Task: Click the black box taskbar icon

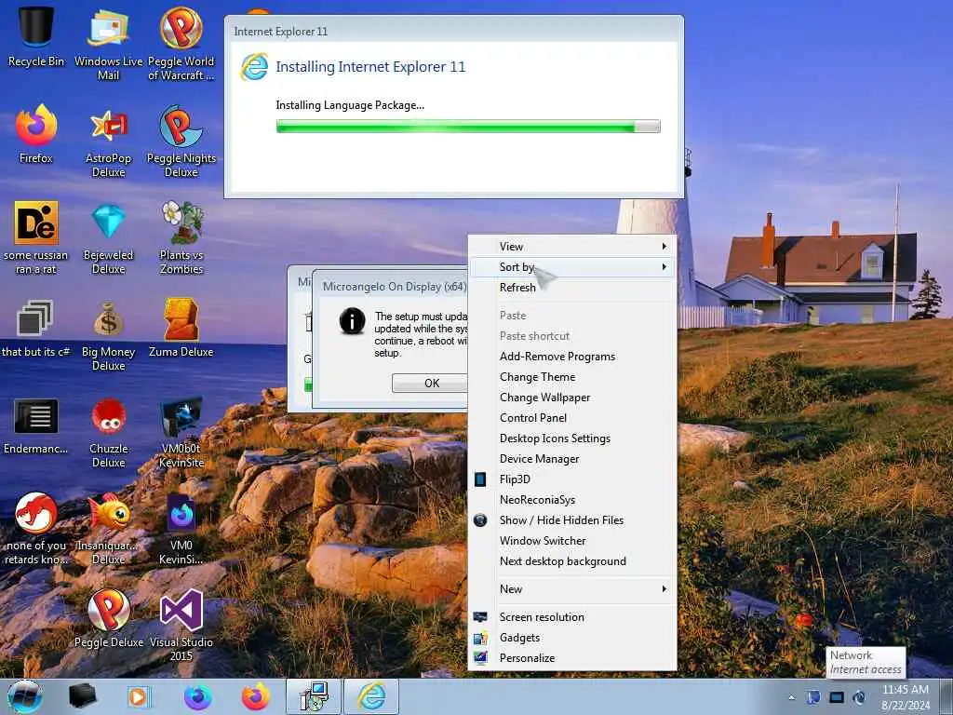Action: coord(82,696)
